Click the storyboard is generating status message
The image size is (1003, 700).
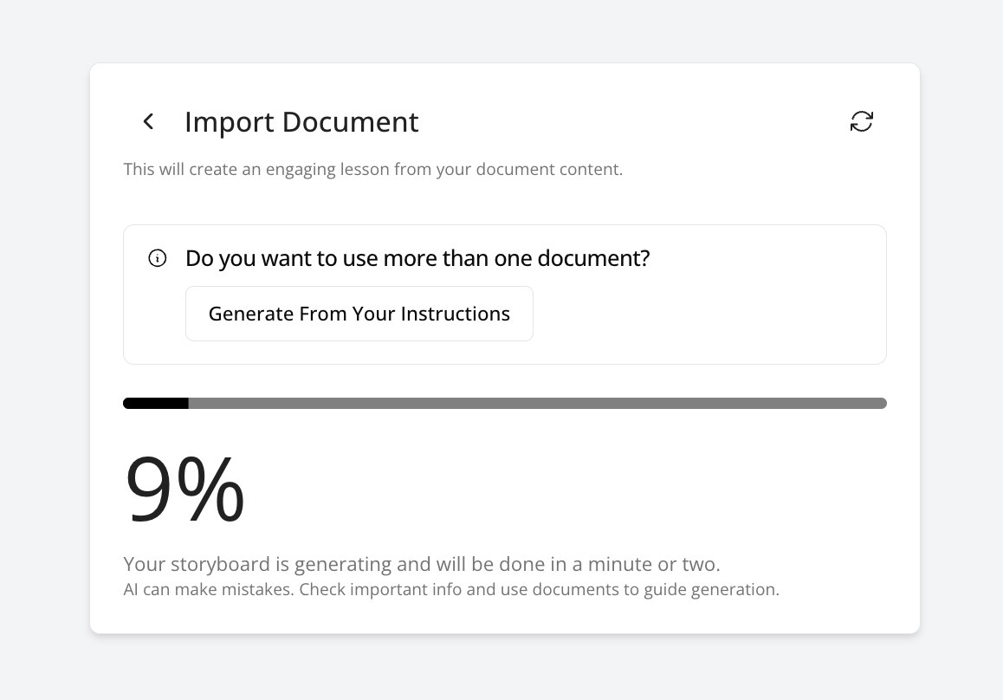[422, 564]
